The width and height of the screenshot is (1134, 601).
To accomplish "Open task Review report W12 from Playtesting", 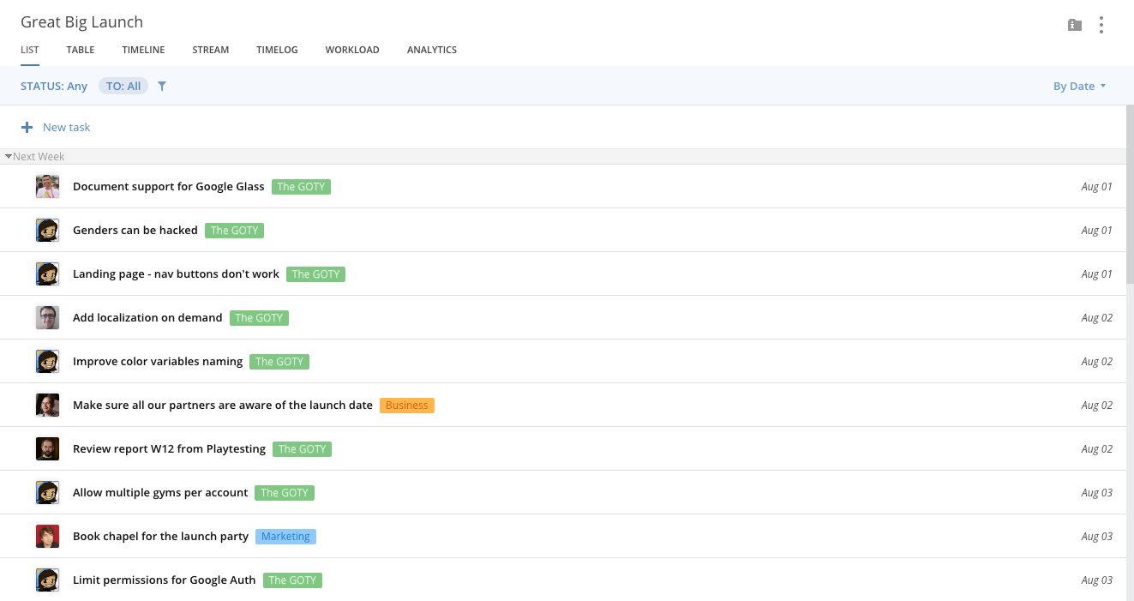I will point(169,448).
